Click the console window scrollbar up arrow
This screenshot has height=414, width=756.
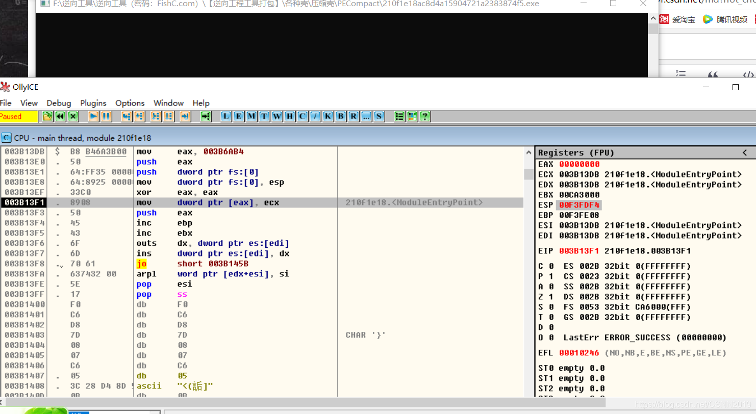coord(653,18)
